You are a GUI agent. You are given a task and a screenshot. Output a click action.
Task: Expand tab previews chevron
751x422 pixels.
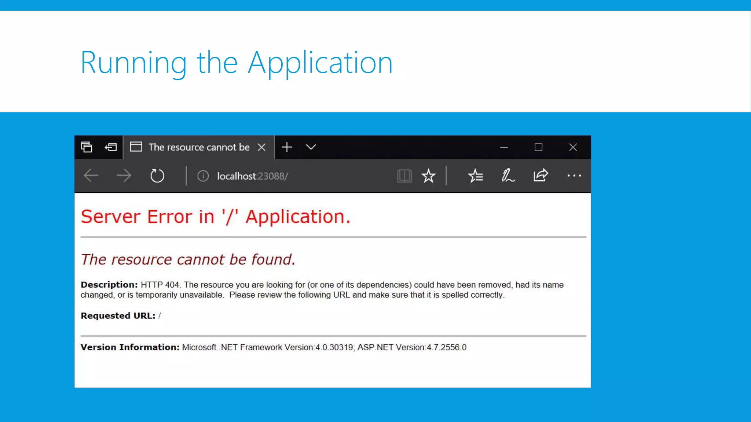click(311, 147)
